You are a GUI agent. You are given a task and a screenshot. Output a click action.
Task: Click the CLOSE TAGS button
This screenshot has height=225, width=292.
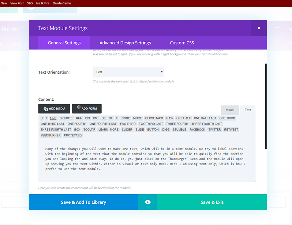coord(154,118)
